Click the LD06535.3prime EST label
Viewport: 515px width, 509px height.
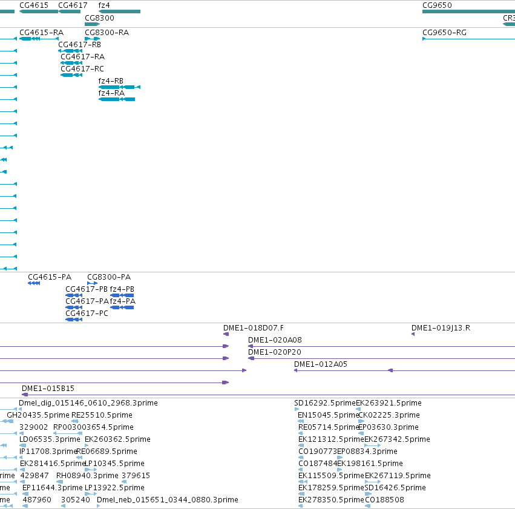(x=50, y=439)
